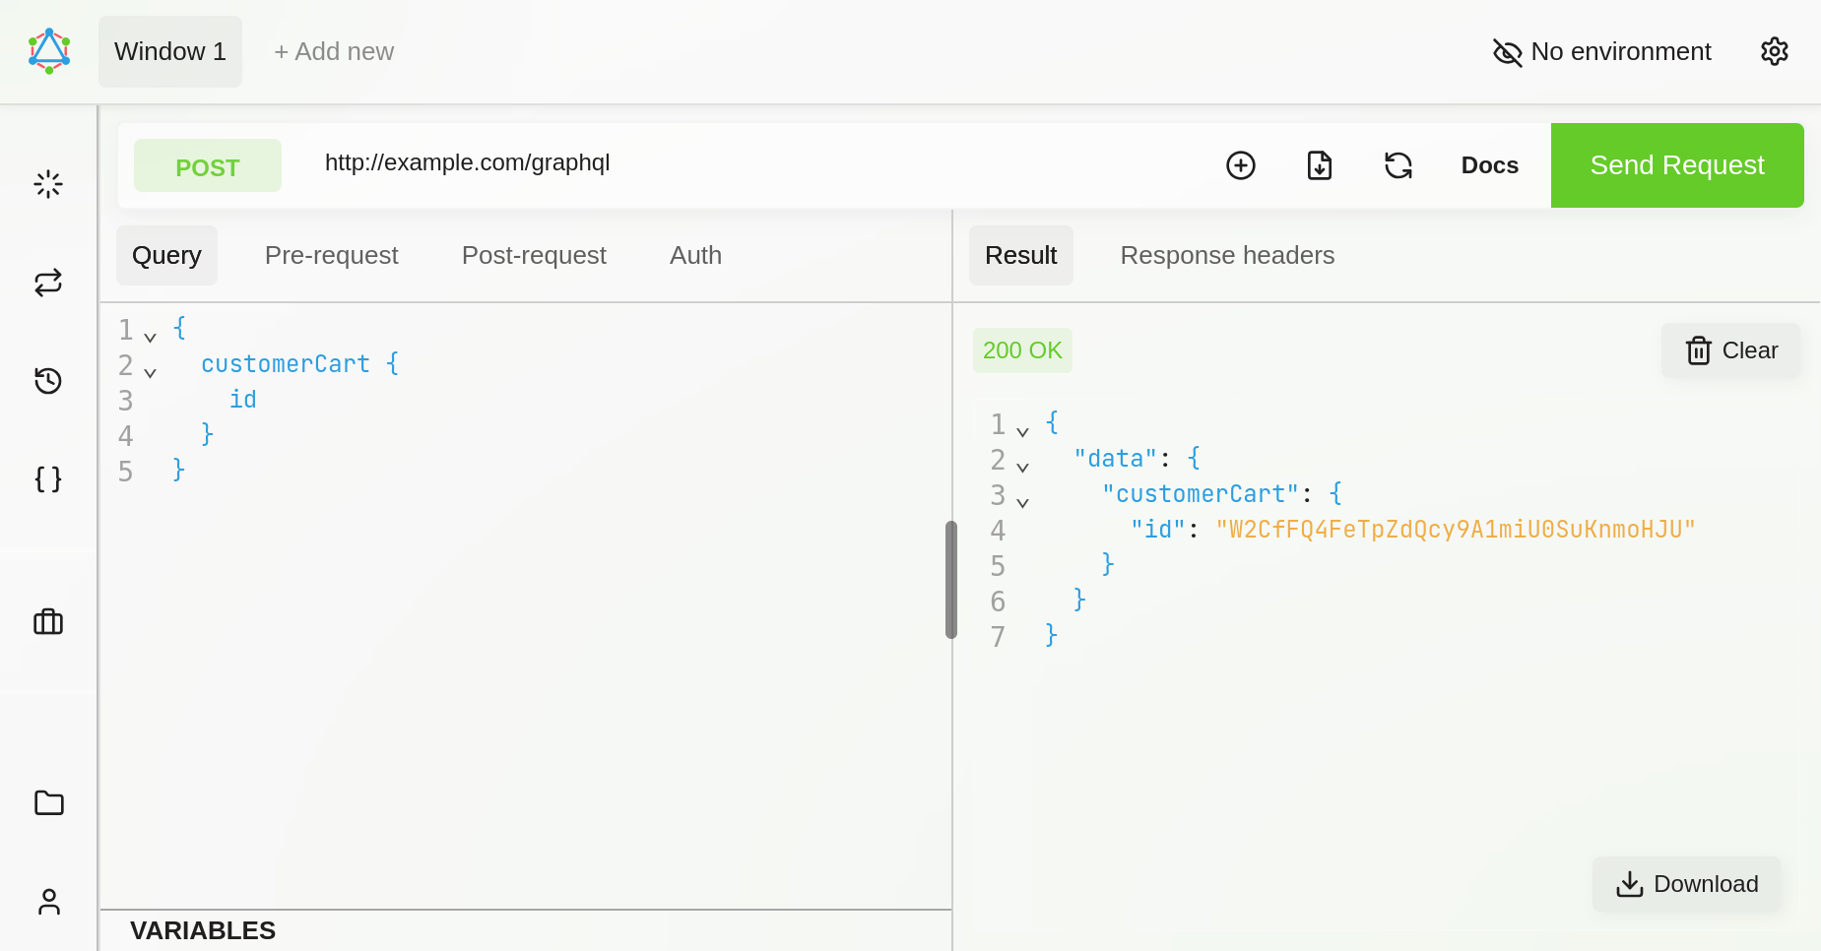Clear the result with the Clear button
The width and height of the screenshot is (1821, 951).
point(1730,350)
